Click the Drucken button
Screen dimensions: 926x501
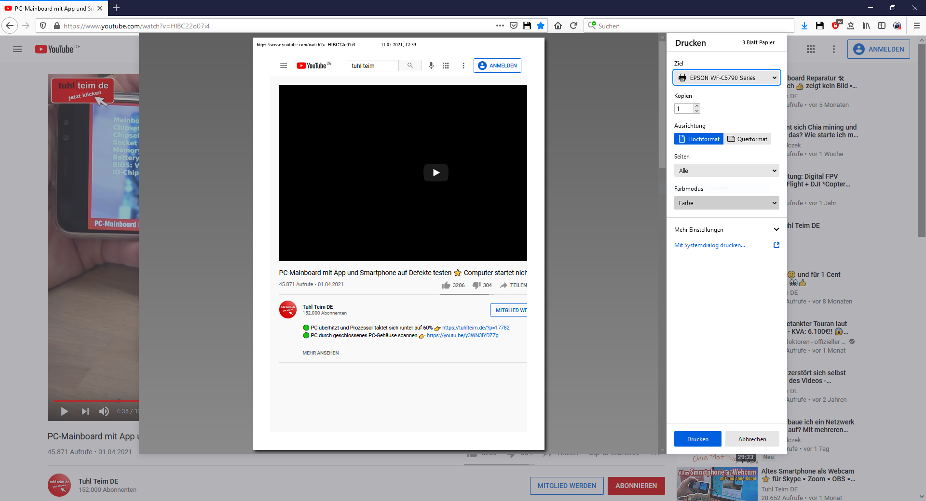click(697, 439)
